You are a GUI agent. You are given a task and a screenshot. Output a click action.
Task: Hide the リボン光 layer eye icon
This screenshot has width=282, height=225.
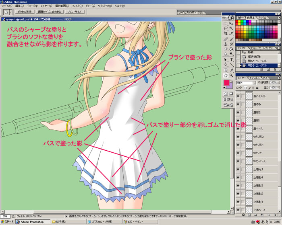click(x=238, y=153)
